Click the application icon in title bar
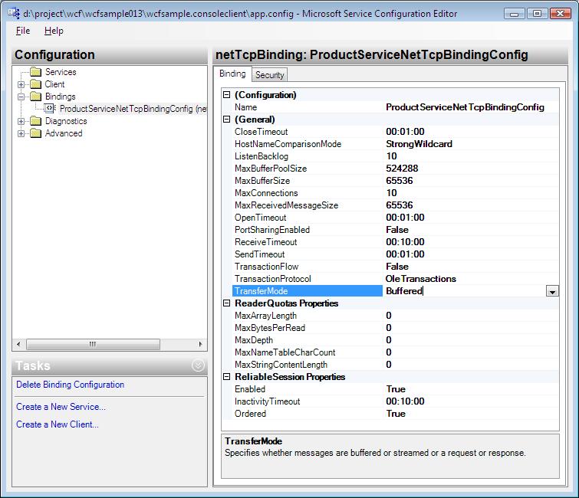The image size is (579, 498). (x=14, y=13)
